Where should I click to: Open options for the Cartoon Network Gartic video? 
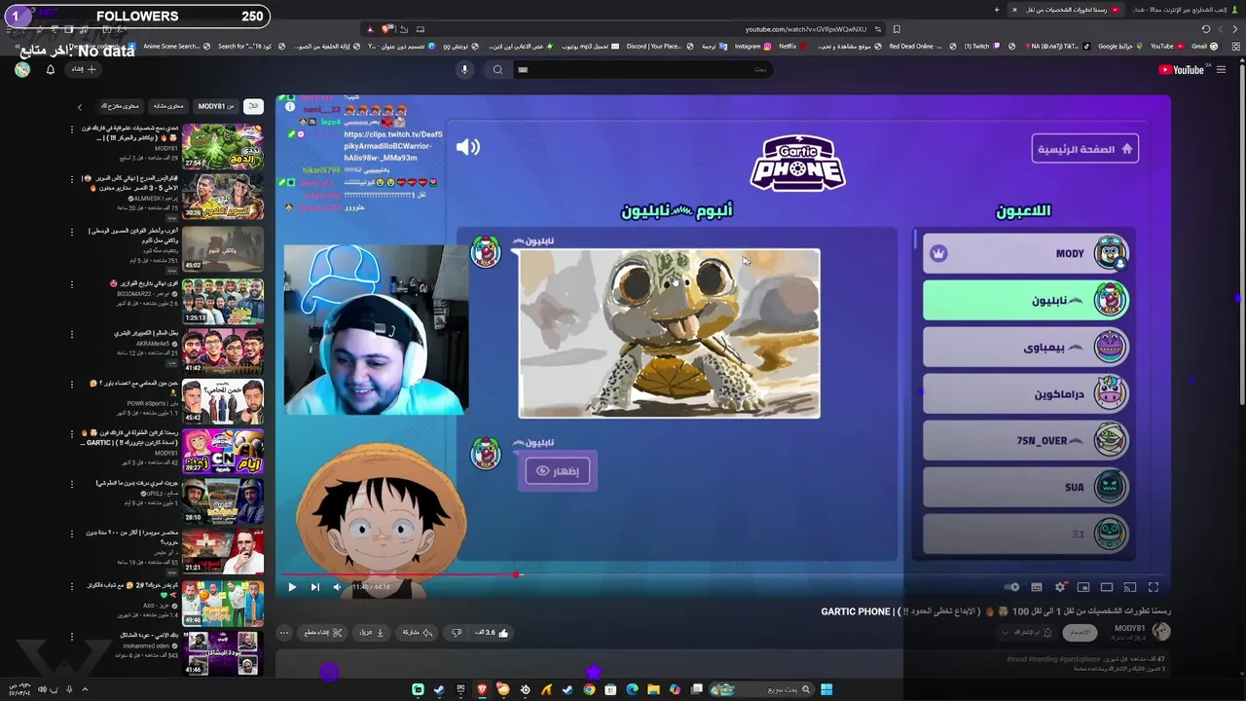(72, 434)
